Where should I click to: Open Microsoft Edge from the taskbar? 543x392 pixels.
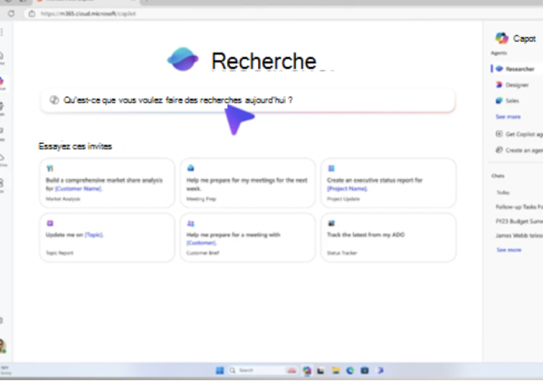pos(350,370)
